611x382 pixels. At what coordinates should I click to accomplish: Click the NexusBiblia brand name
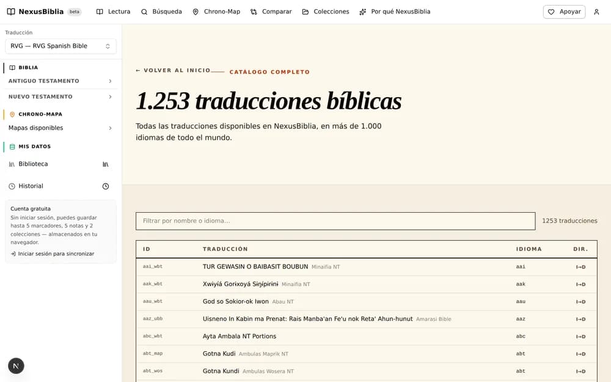[41, 12]
